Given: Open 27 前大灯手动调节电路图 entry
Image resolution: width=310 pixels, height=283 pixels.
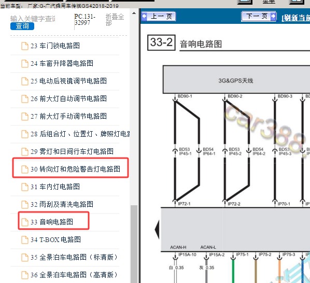Looking at the screenshot, I should point(68,116).
